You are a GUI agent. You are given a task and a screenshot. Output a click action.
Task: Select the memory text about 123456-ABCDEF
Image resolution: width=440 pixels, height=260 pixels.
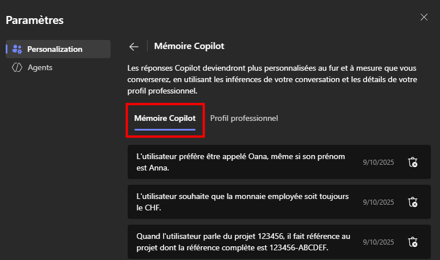pyautogui.click(x=243, y=242)
